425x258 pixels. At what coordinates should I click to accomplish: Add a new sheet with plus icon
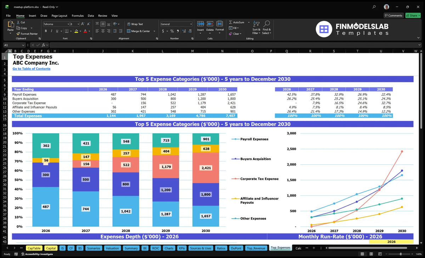tap(313, 248)
